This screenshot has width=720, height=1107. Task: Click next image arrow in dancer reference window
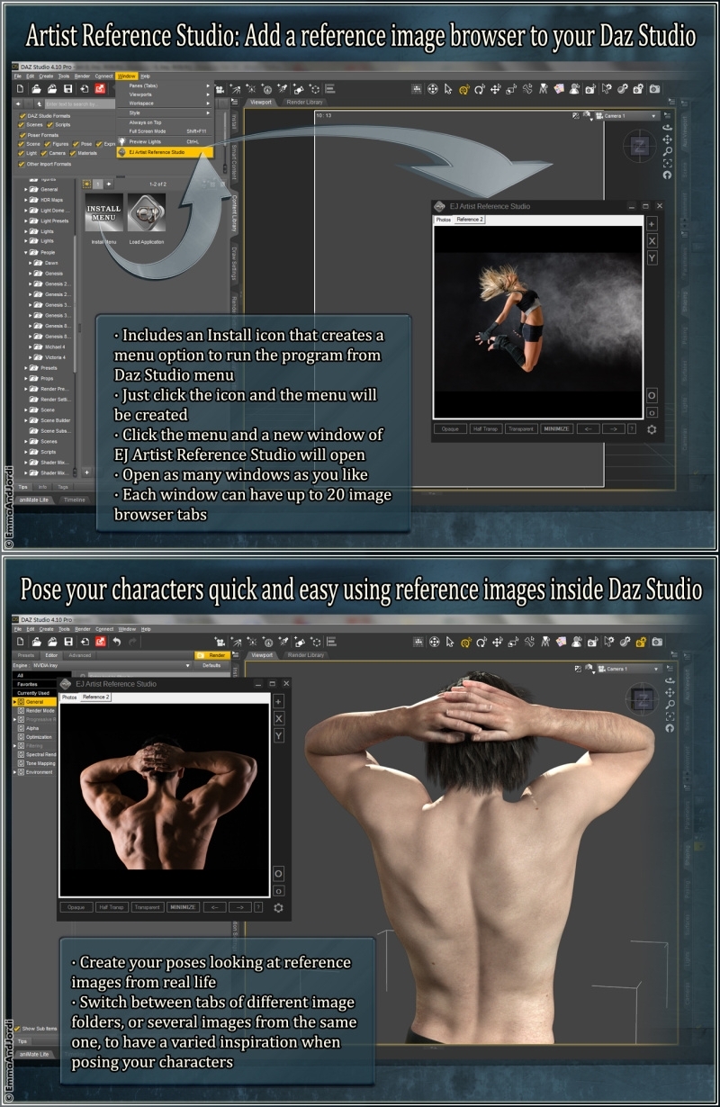tap(613, 429)
